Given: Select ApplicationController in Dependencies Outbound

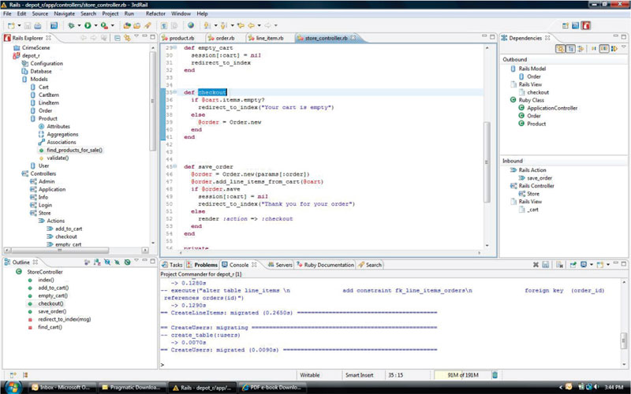Looking at the screenshot, I should [552, 108].
